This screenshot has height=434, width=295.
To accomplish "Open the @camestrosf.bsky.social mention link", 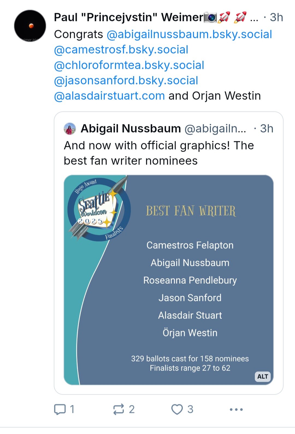I will pos(121,49).
